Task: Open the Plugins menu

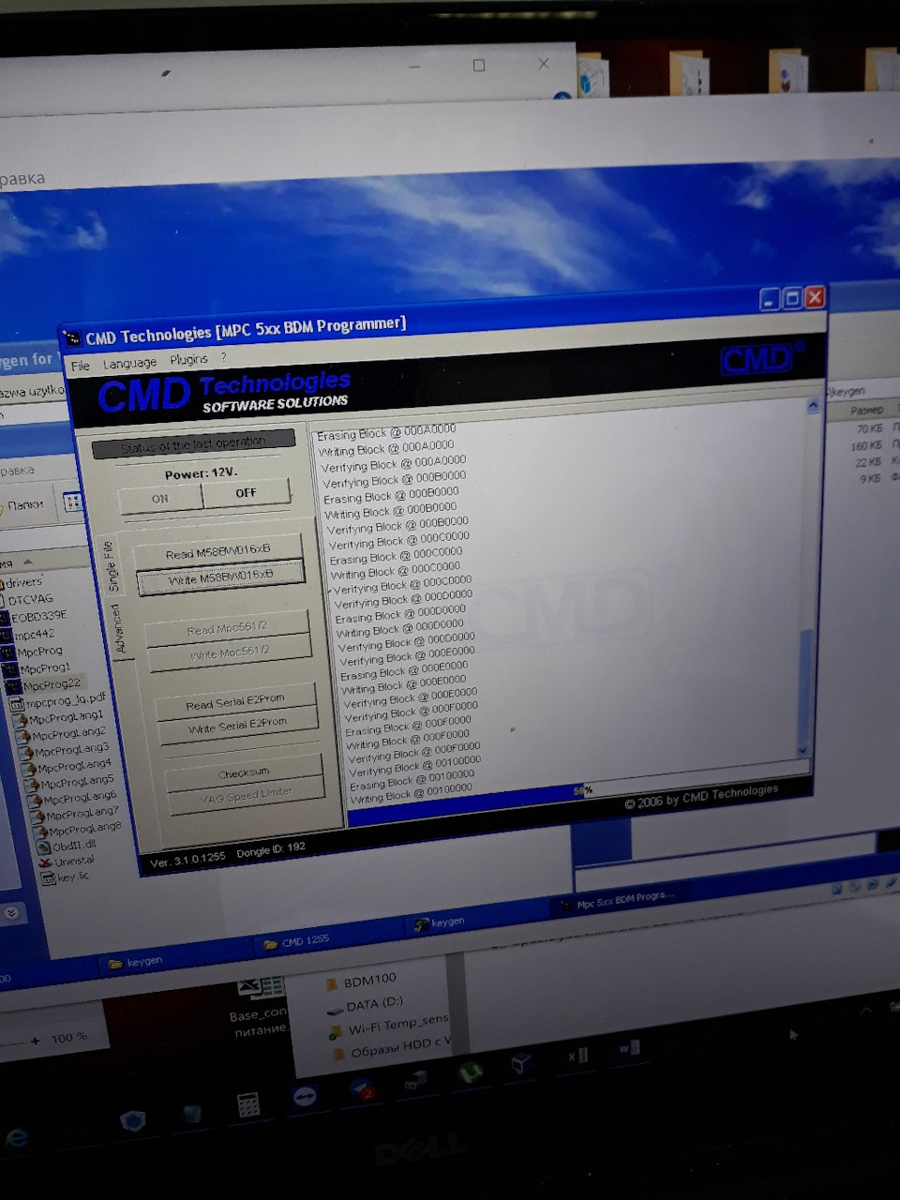Action: tap(188, 360)
